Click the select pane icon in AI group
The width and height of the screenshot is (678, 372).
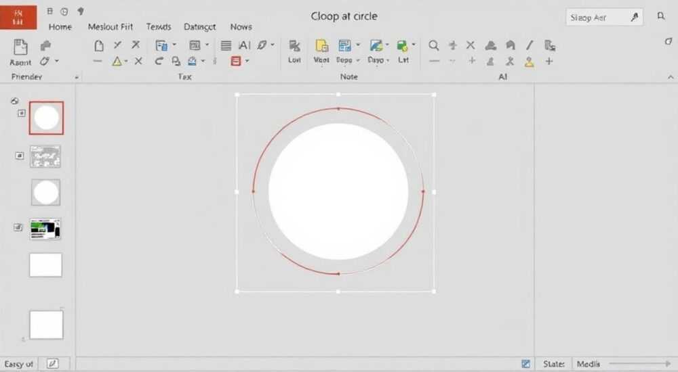[x=550, y=45]
